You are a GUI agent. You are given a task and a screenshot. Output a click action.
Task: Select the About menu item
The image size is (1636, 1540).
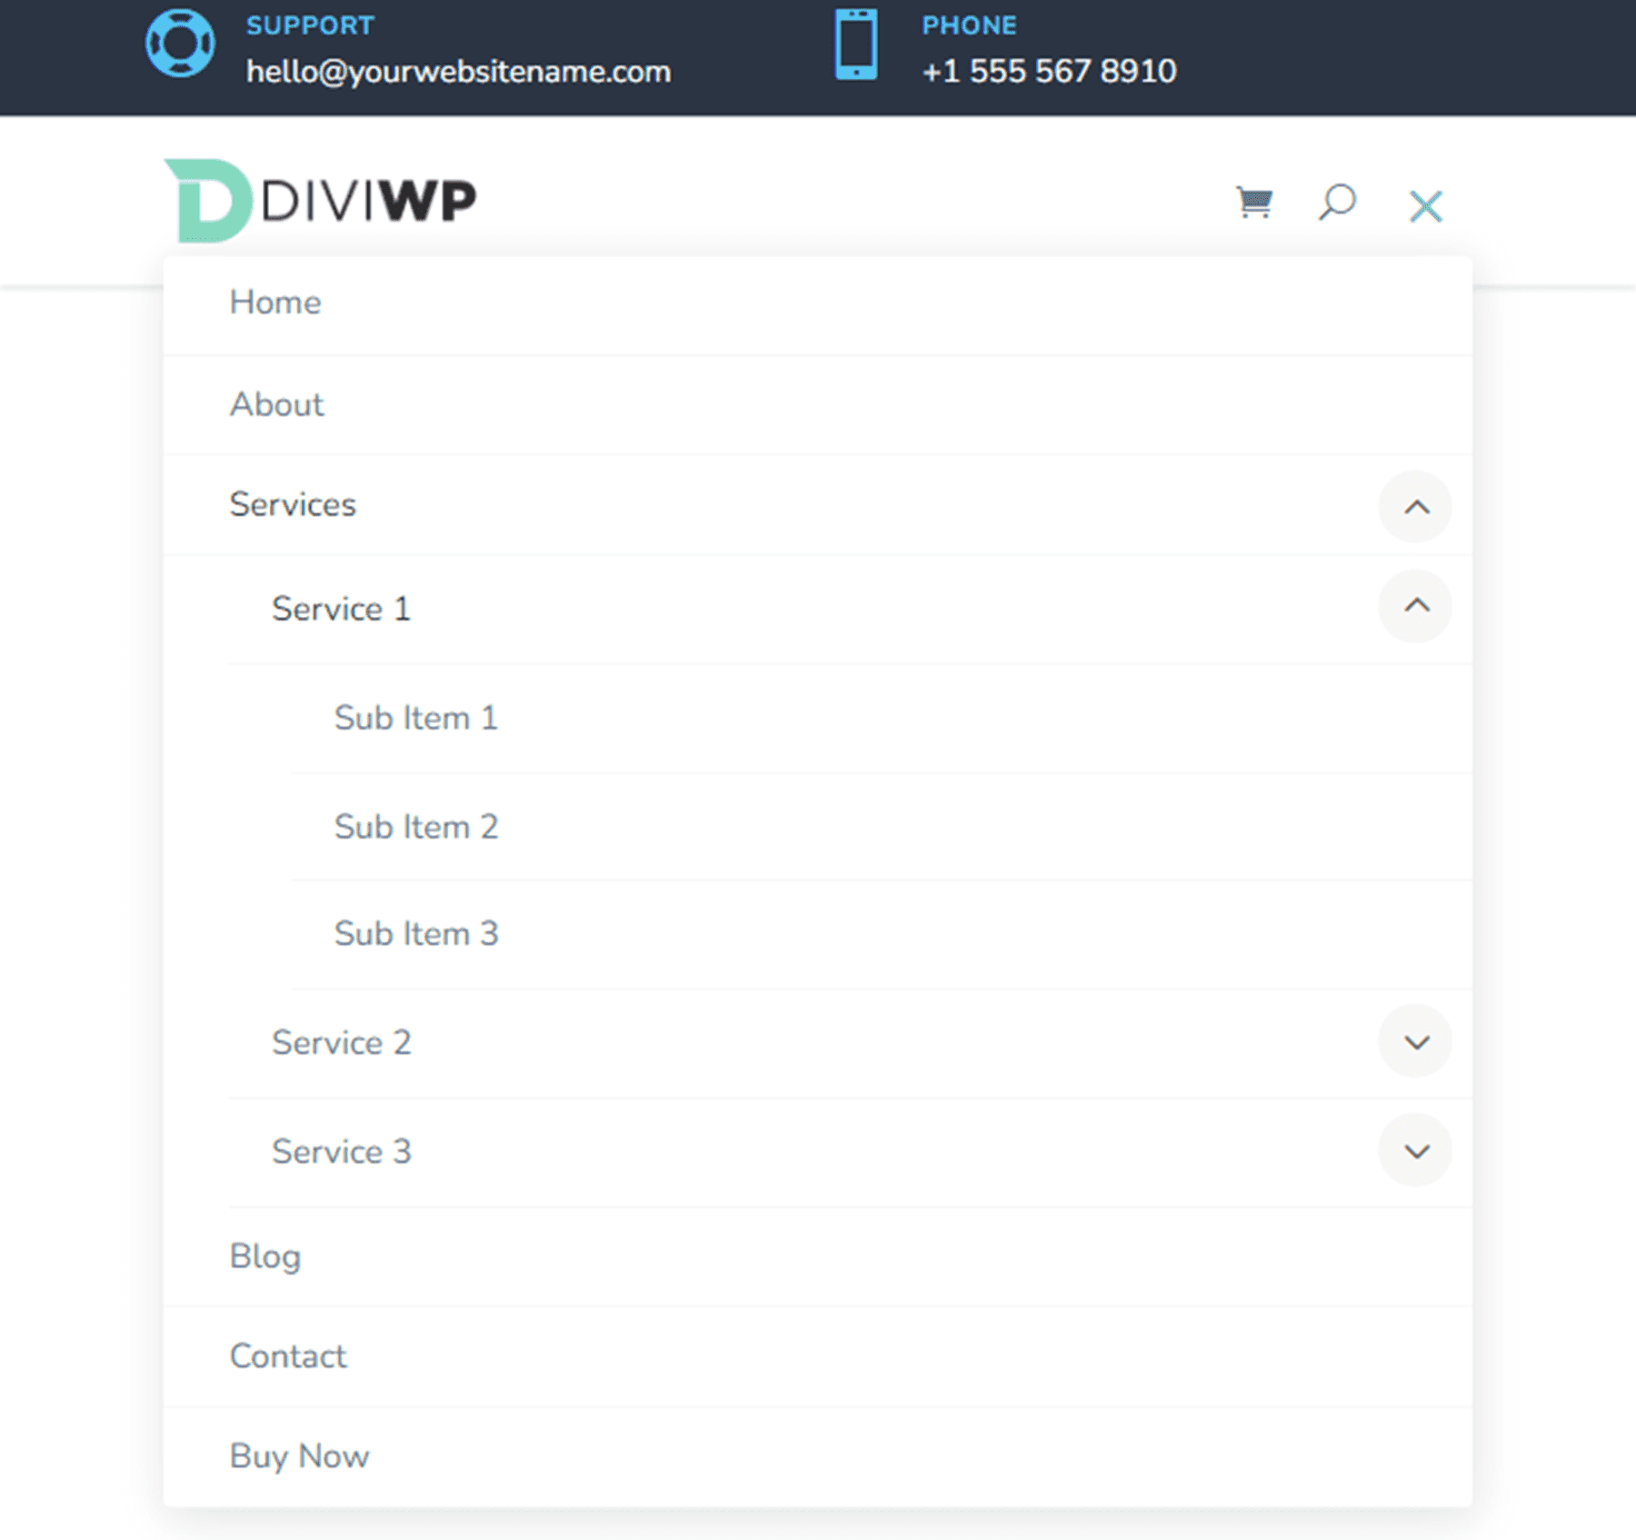point(276,405)
